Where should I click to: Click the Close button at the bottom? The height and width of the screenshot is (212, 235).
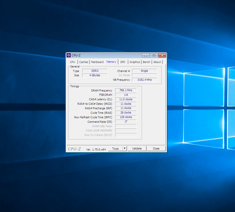[156, 148]
